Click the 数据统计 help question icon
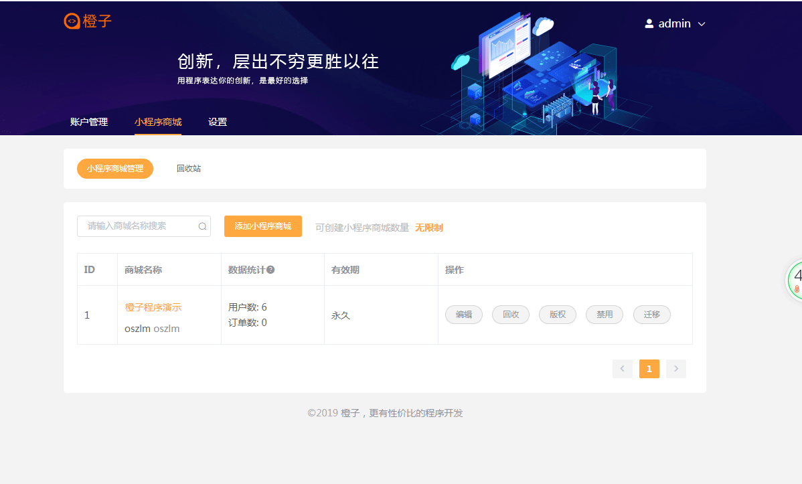802x484 pixels. coord(270,270)
